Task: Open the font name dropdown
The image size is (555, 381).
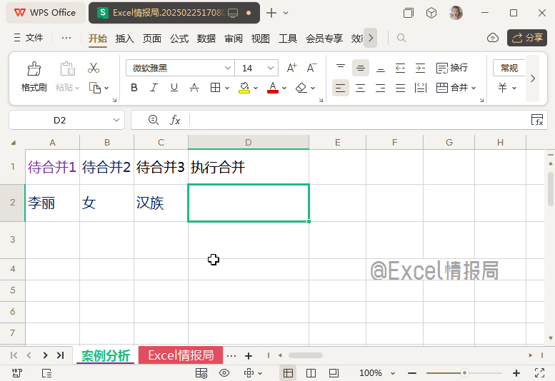Action: point(228,68)
